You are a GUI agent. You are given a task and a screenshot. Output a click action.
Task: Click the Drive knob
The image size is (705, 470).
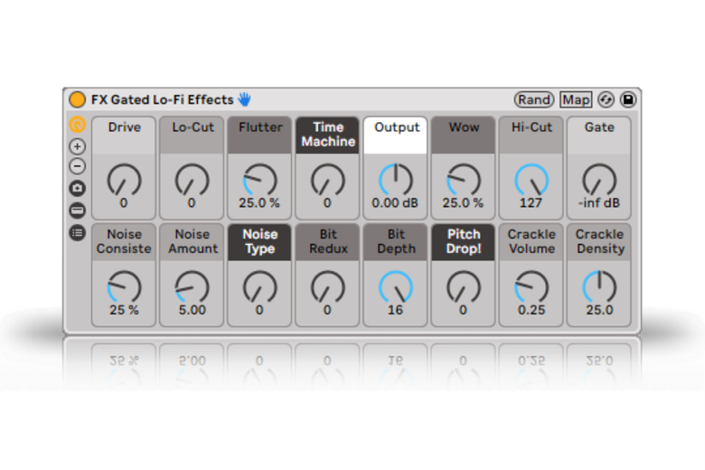[124, 180]
